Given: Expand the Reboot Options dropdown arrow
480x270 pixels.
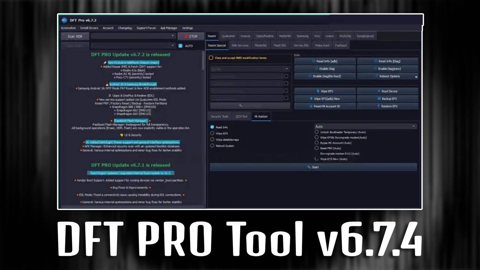Looking at the screenshot, I should [416, 77].
